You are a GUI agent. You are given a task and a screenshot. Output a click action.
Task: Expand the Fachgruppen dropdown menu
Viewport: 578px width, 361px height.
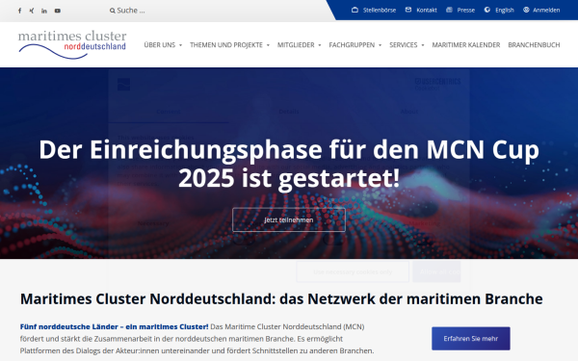click(355, 45)
